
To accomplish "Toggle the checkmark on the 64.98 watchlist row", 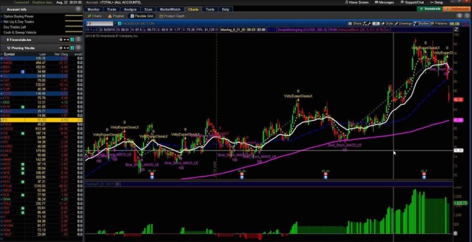I will (x=1, y=76).
